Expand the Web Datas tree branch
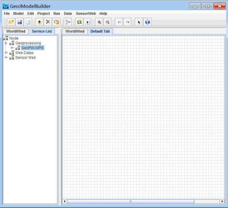 tap(6, 52)
